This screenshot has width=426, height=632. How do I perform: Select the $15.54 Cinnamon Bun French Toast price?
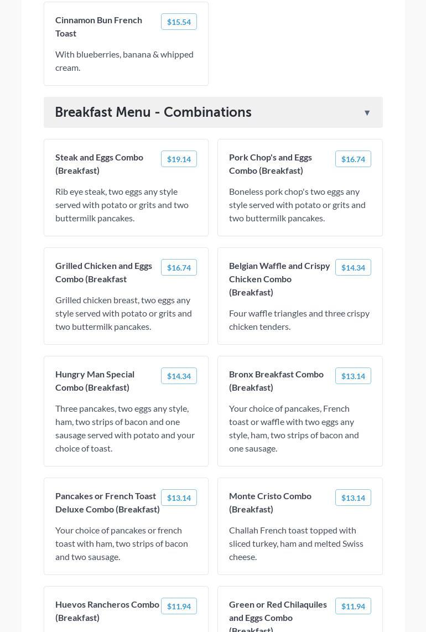pos(179,22)
